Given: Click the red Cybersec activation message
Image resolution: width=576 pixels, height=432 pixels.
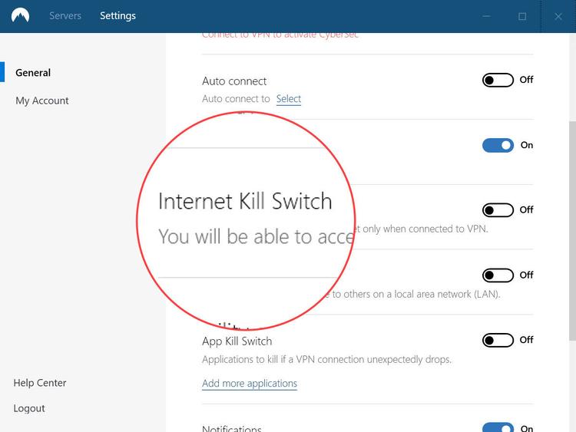Looking at the screenshot, I should (280, 35).
